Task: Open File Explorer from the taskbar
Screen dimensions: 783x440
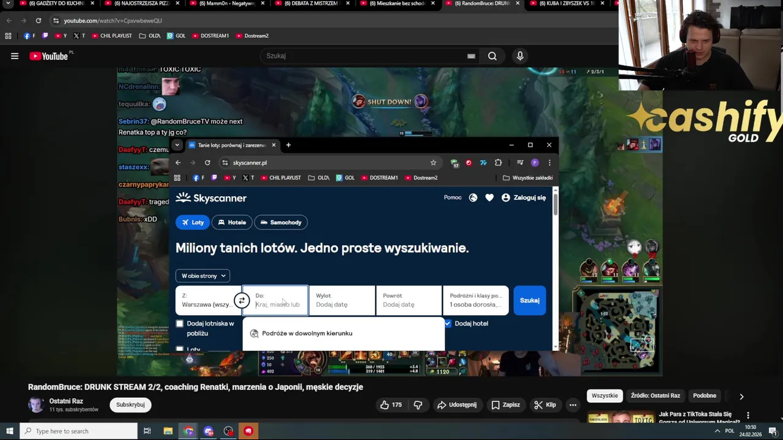Action: [x=168, y=431]
